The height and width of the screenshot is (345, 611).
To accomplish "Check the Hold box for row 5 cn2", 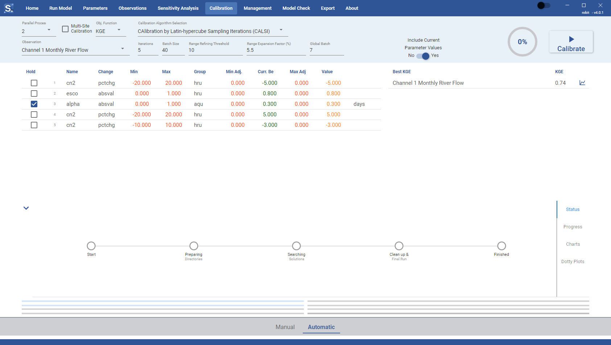I will pos(34,125).
